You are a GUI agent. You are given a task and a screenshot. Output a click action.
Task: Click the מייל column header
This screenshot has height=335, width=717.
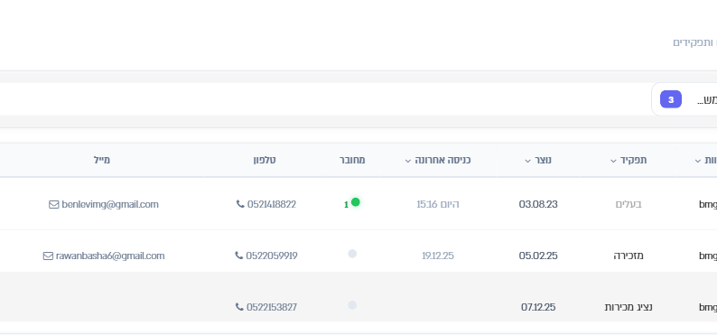101,160
